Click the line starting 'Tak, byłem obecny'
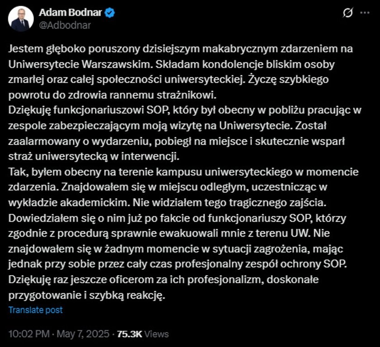 click(x=184, y=172)
